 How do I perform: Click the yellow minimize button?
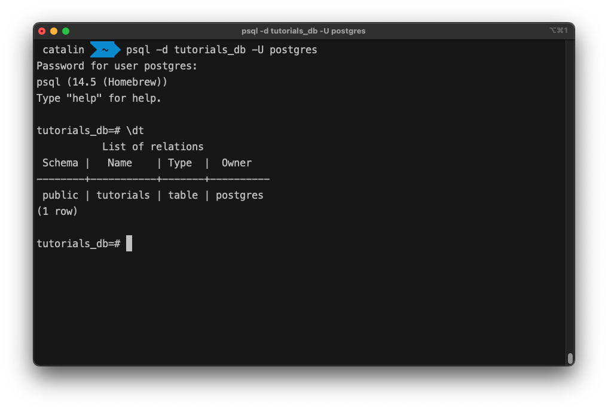[x=53, y=31]
